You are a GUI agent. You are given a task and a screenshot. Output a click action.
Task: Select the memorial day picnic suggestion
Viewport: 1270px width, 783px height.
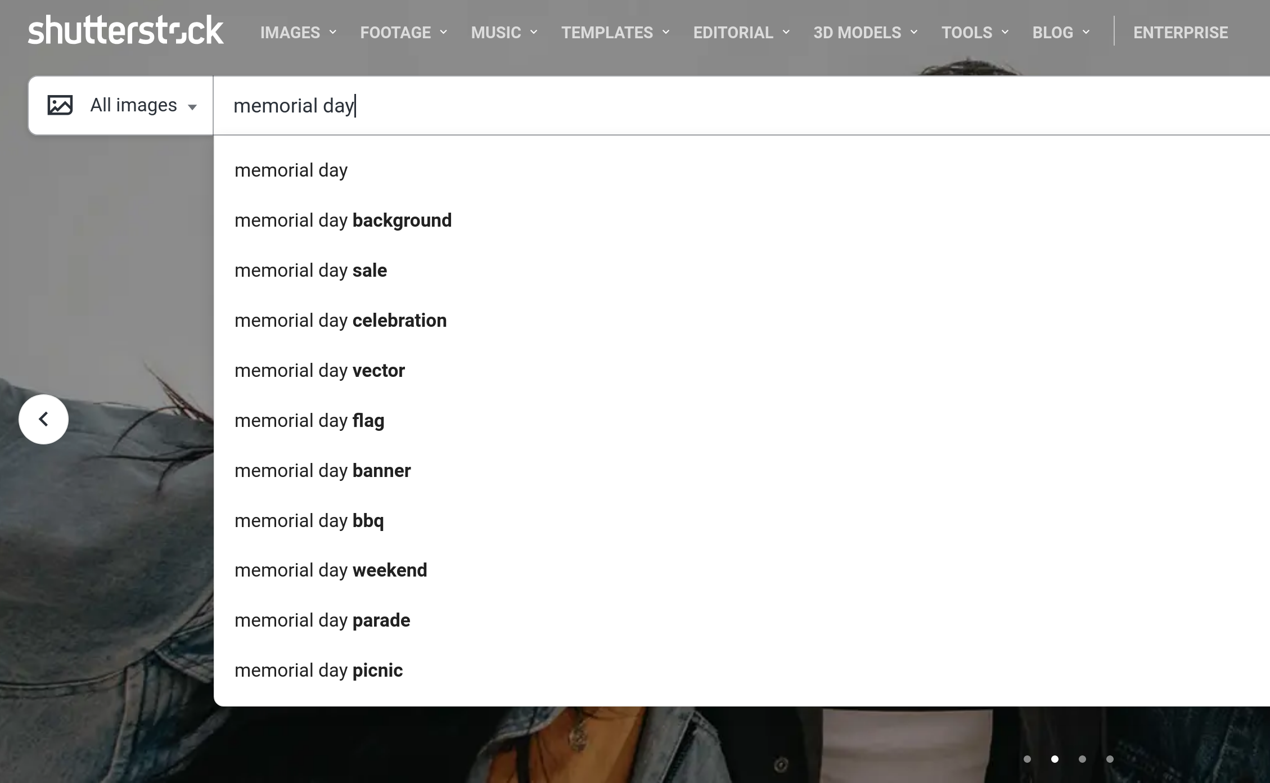coord(318,670)
